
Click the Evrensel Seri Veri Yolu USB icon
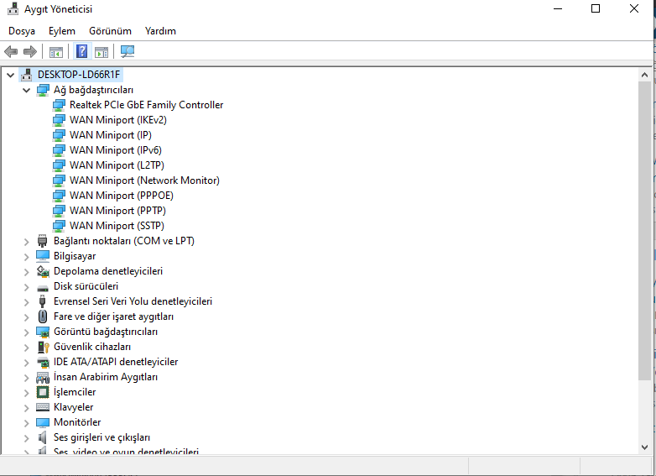tap(42, 301)
